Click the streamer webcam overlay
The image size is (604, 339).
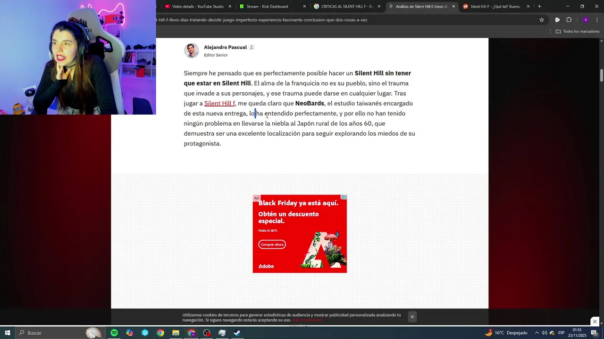[x=78, y=57]
